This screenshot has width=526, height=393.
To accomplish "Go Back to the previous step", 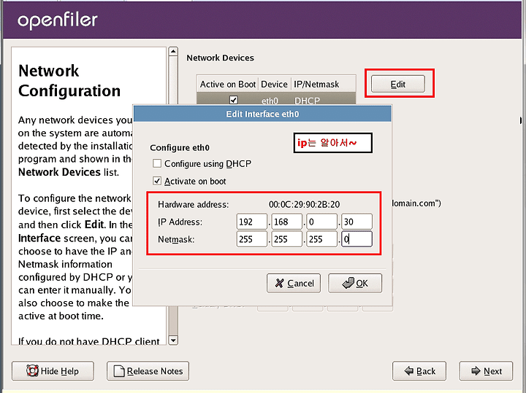I will click(419, 371).
